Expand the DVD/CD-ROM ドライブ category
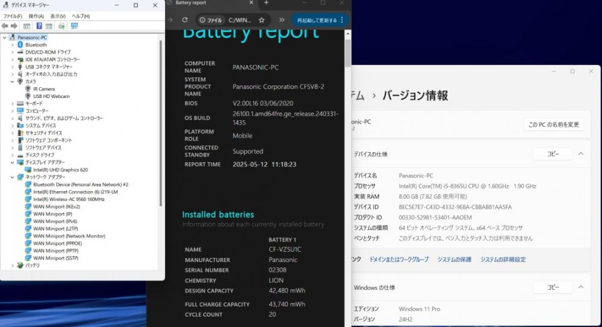Screen dimensions: 602x327 point(12,52)
